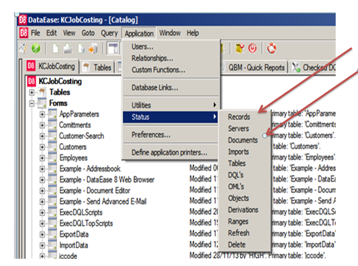Click the red power button toolbar icon

click(x=252, y=48)
